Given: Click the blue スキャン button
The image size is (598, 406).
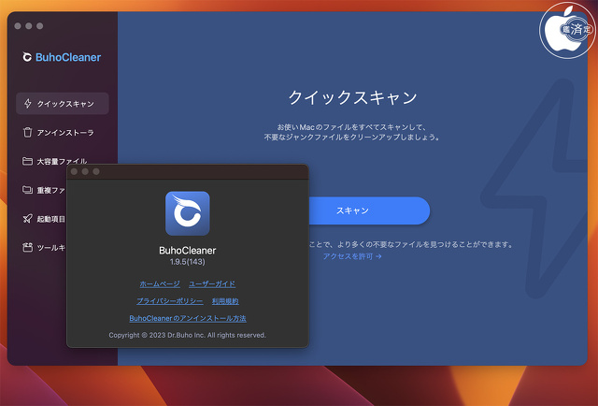Looking at the screenshot, I should tap(369, 210).
